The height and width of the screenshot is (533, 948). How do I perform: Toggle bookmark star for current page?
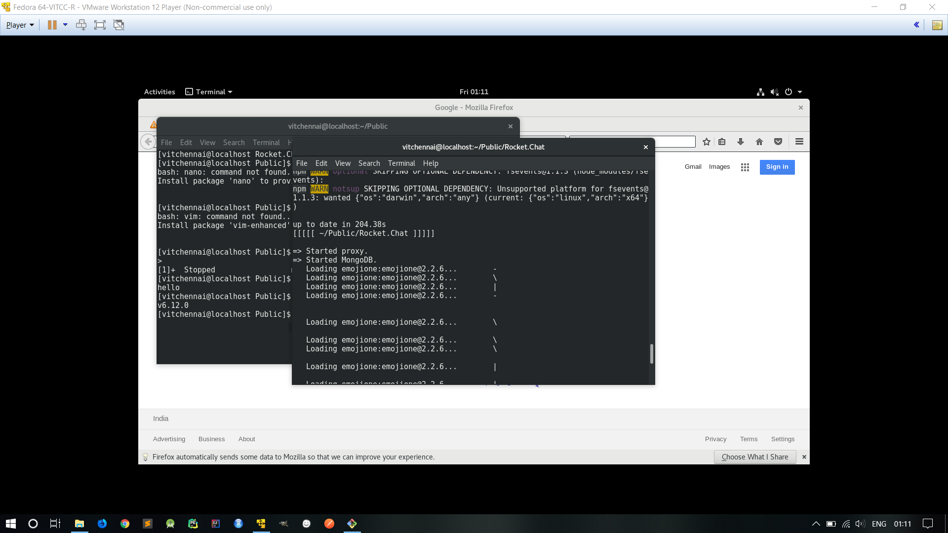[706, 142]
